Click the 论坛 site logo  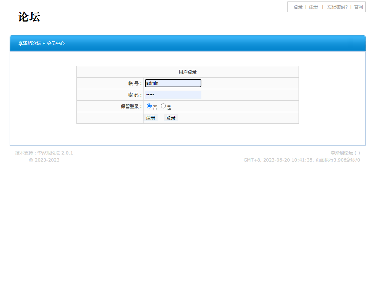click(x=29, y=17)
